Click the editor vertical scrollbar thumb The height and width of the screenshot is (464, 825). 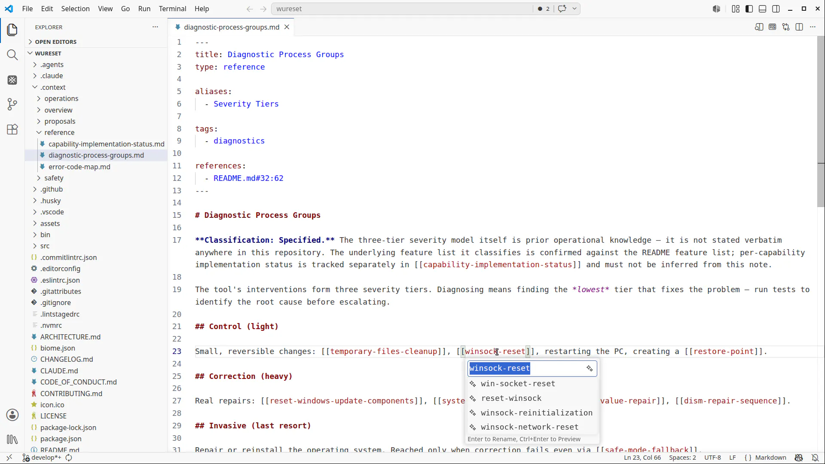[x=821, y=122]
